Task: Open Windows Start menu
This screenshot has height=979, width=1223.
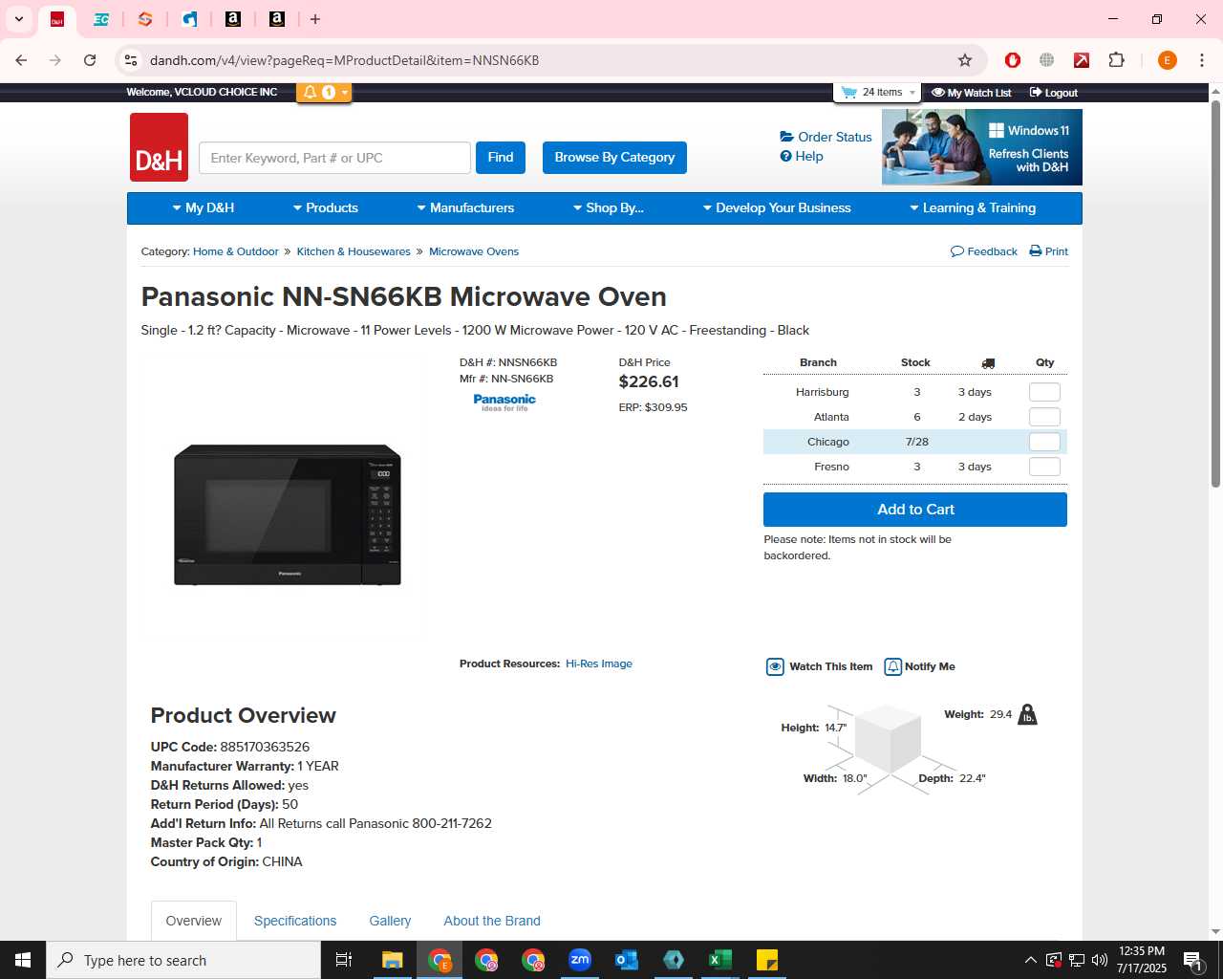Action: click(x=23, y=960)
